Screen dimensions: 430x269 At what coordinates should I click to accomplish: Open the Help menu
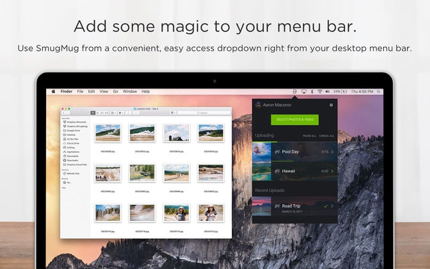(x=146, y=92)
